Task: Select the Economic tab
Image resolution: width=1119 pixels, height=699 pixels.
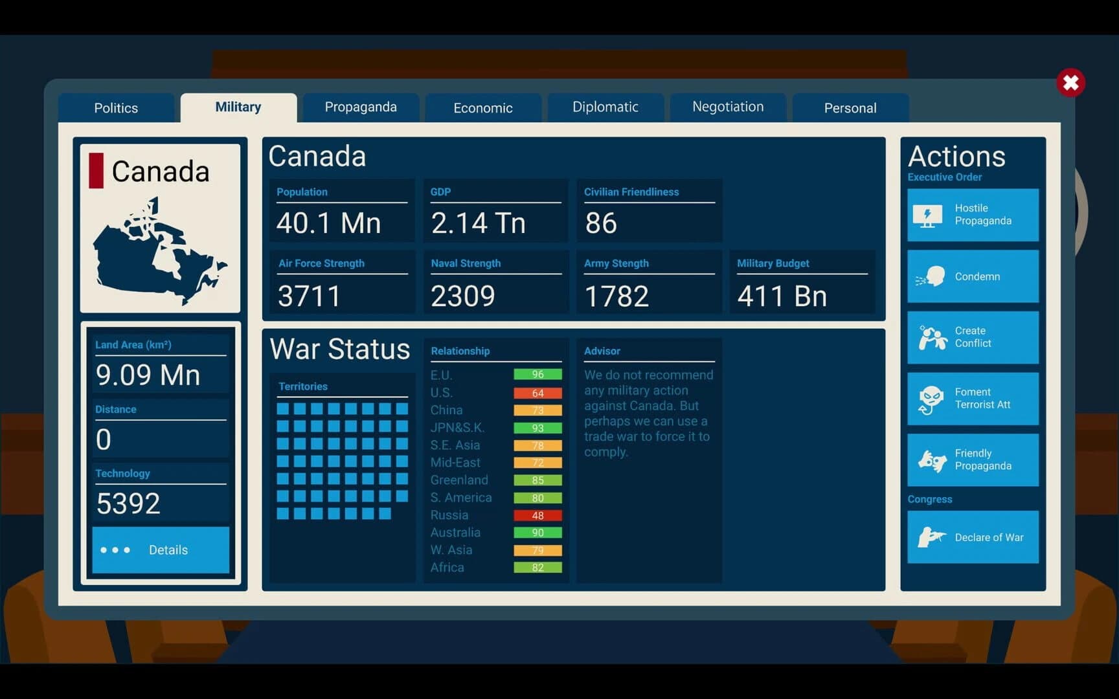Action: [483, 107]
